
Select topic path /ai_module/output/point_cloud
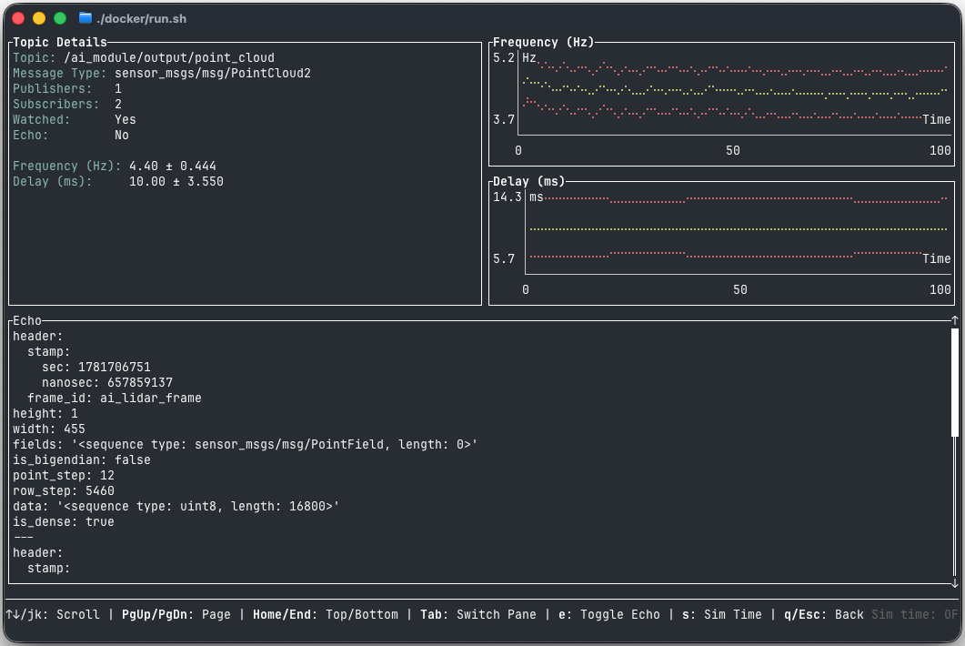(x=169, y=58)
